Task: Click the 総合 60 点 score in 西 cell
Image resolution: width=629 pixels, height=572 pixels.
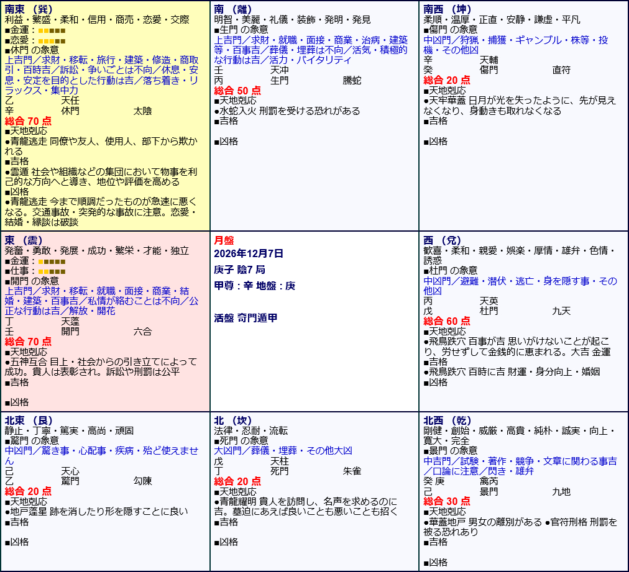Action: pyautogui.click(x=447, y=320)
